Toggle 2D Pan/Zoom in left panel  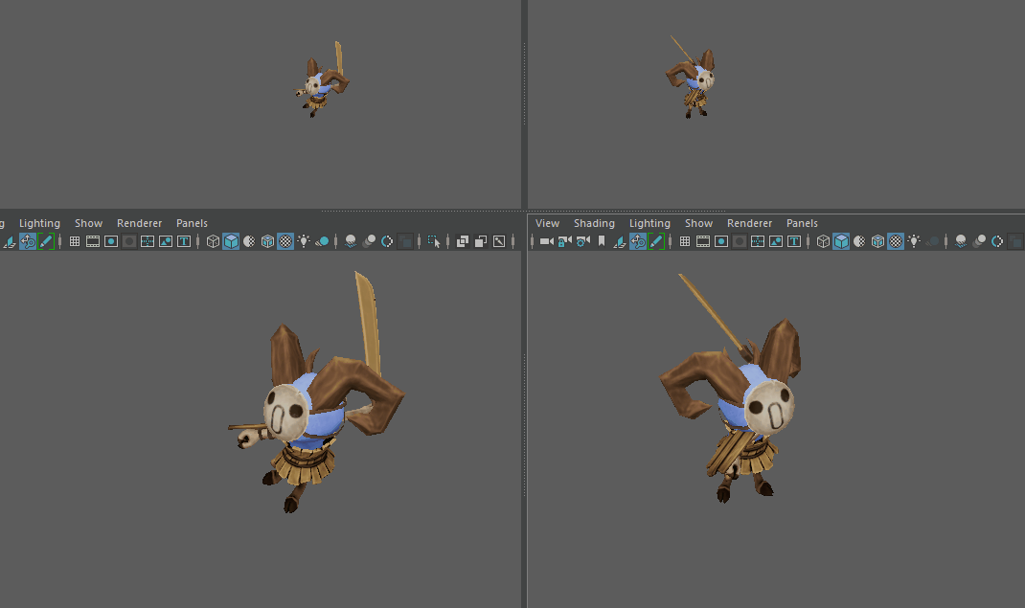pos(28,241)
